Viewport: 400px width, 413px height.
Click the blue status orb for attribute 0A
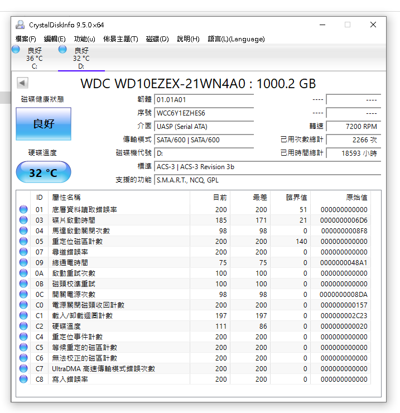click(x=23, y=273)
